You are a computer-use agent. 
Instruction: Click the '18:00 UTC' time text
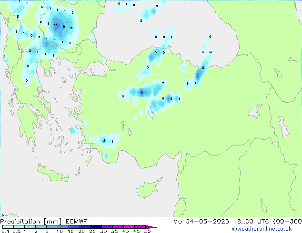[x=251, y=222]
